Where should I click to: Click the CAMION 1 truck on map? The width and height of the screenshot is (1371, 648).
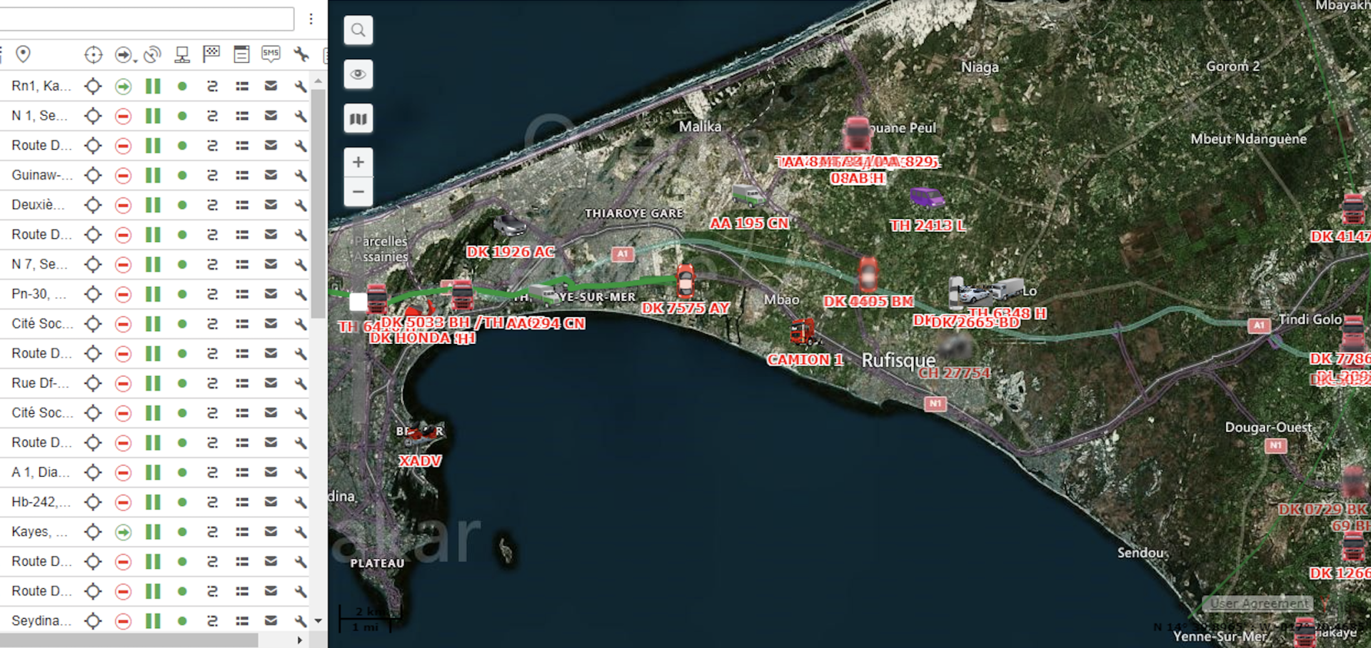pyautogui.click(x=803, y=332)
